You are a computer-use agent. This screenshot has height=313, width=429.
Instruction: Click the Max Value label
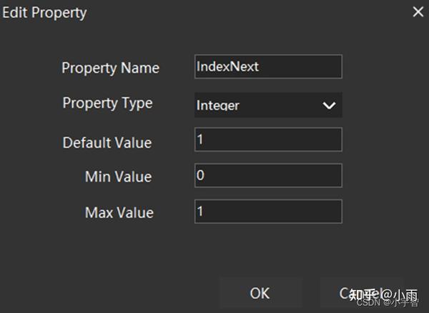coord(119,212)
